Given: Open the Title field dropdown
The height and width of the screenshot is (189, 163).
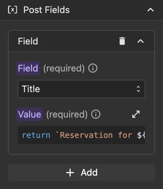Looking at the screenshot, I should coord(81,89).
